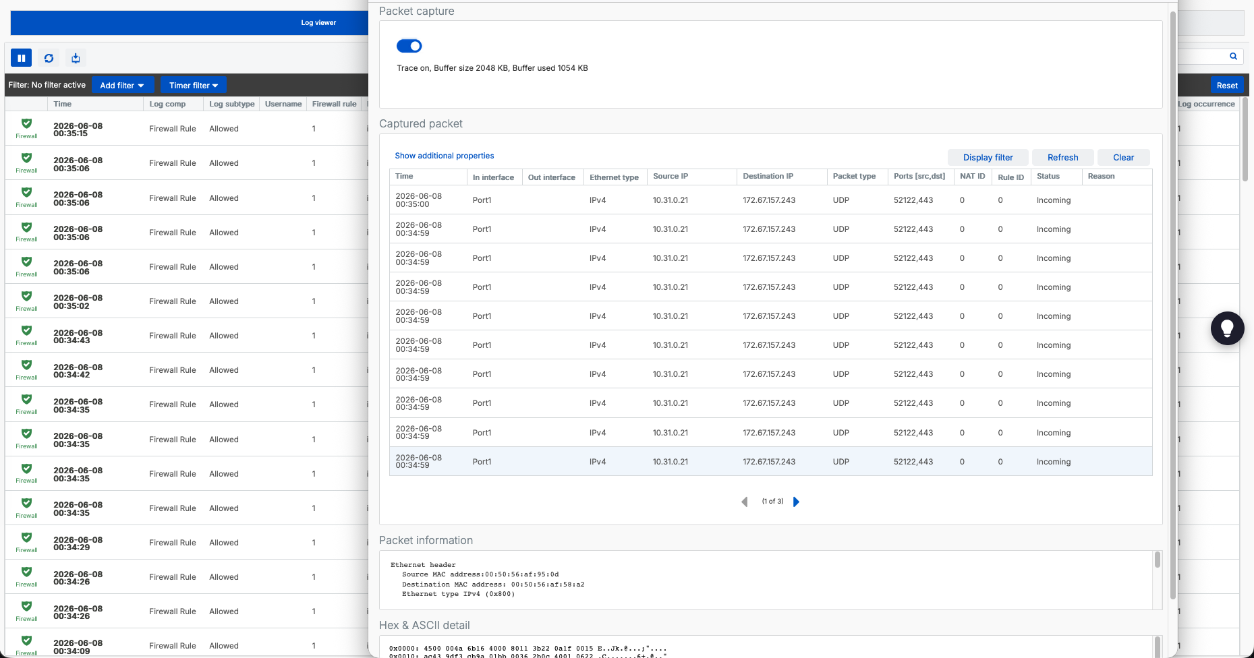
Task: Click the In interface column header
Action: click(494, 177)
